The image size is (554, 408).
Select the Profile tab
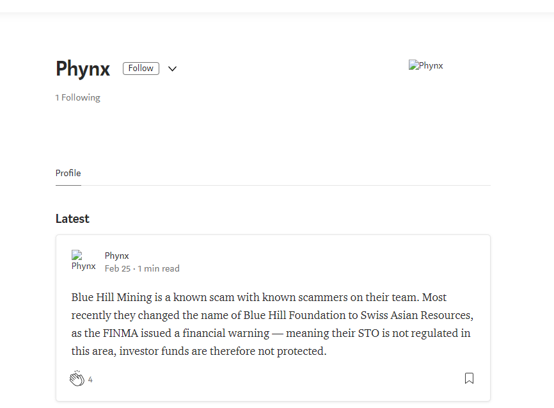coord(68,173)
